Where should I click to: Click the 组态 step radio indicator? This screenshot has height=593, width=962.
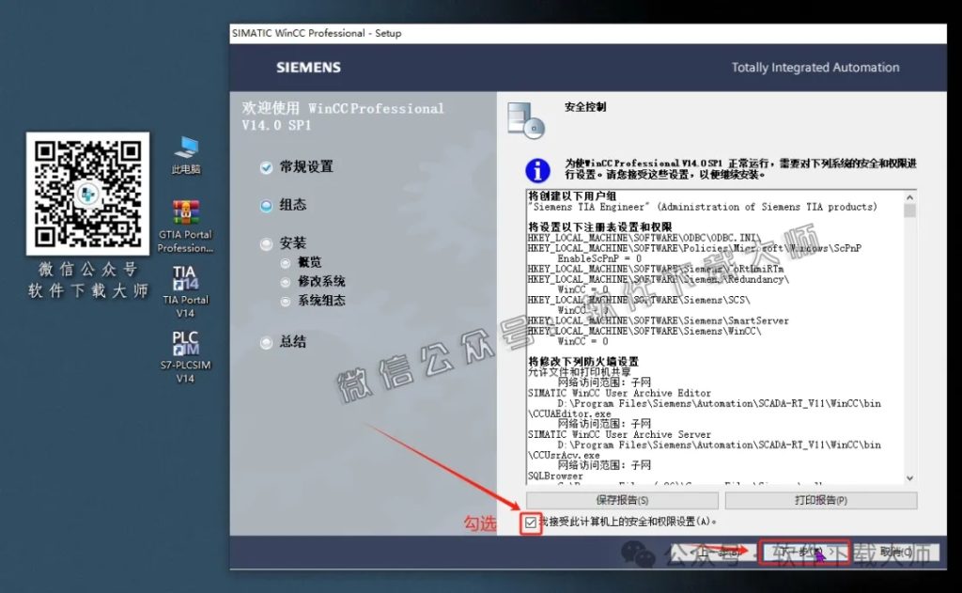point(266,205)
